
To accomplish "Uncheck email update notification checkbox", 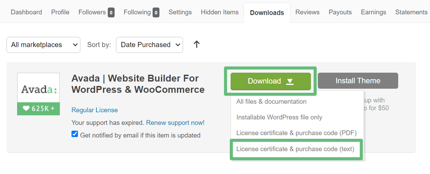I will (75, 134).
